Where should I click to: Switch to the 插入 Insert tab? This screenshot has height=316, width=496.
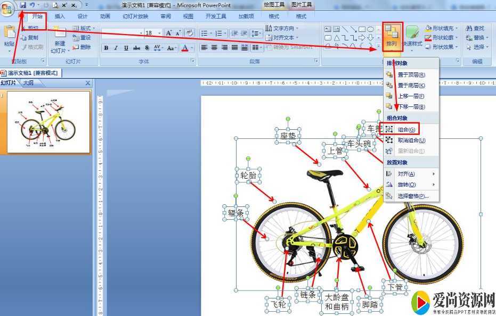pyautogui.click(x=60, y=16)
